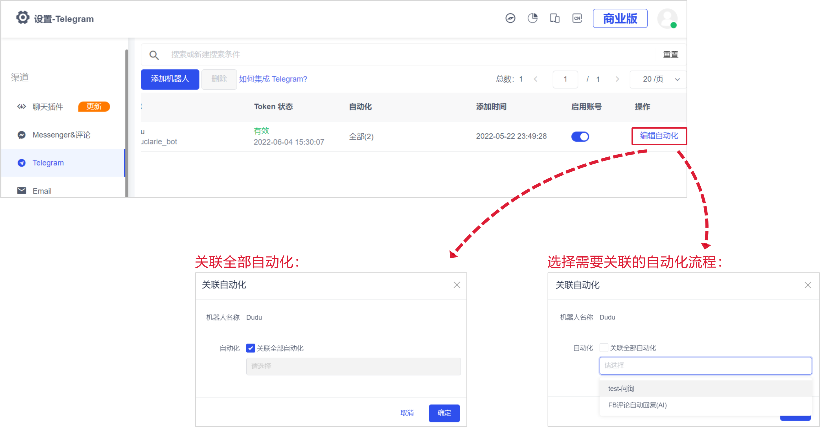Click the 添加机器人 button
Screen dimensions: 820x427
(x=170, y=79)
